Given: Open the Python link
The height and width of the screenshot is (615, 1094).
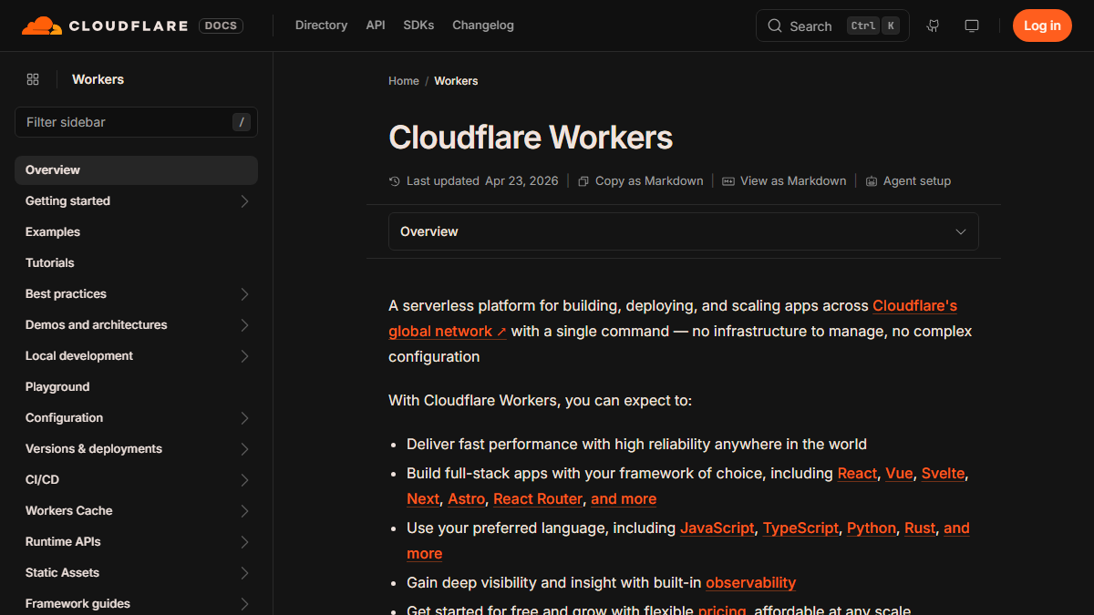Looking at the screenshot, I should [x=872, y=528].
